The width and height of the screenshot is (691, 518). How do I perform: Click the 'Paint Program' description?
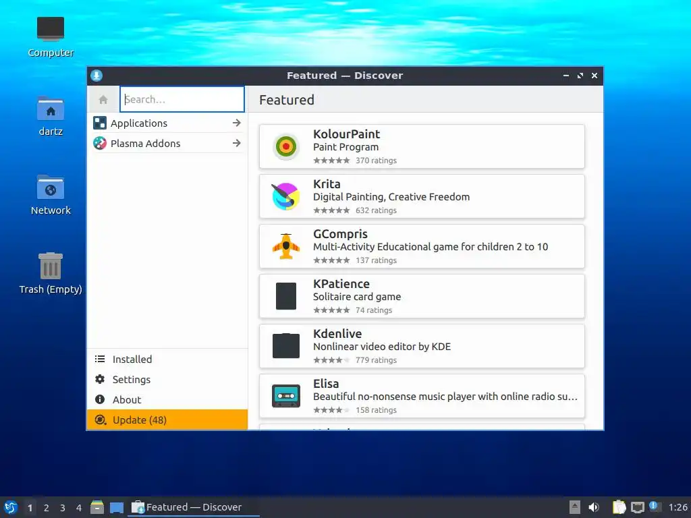coord(345,147)
